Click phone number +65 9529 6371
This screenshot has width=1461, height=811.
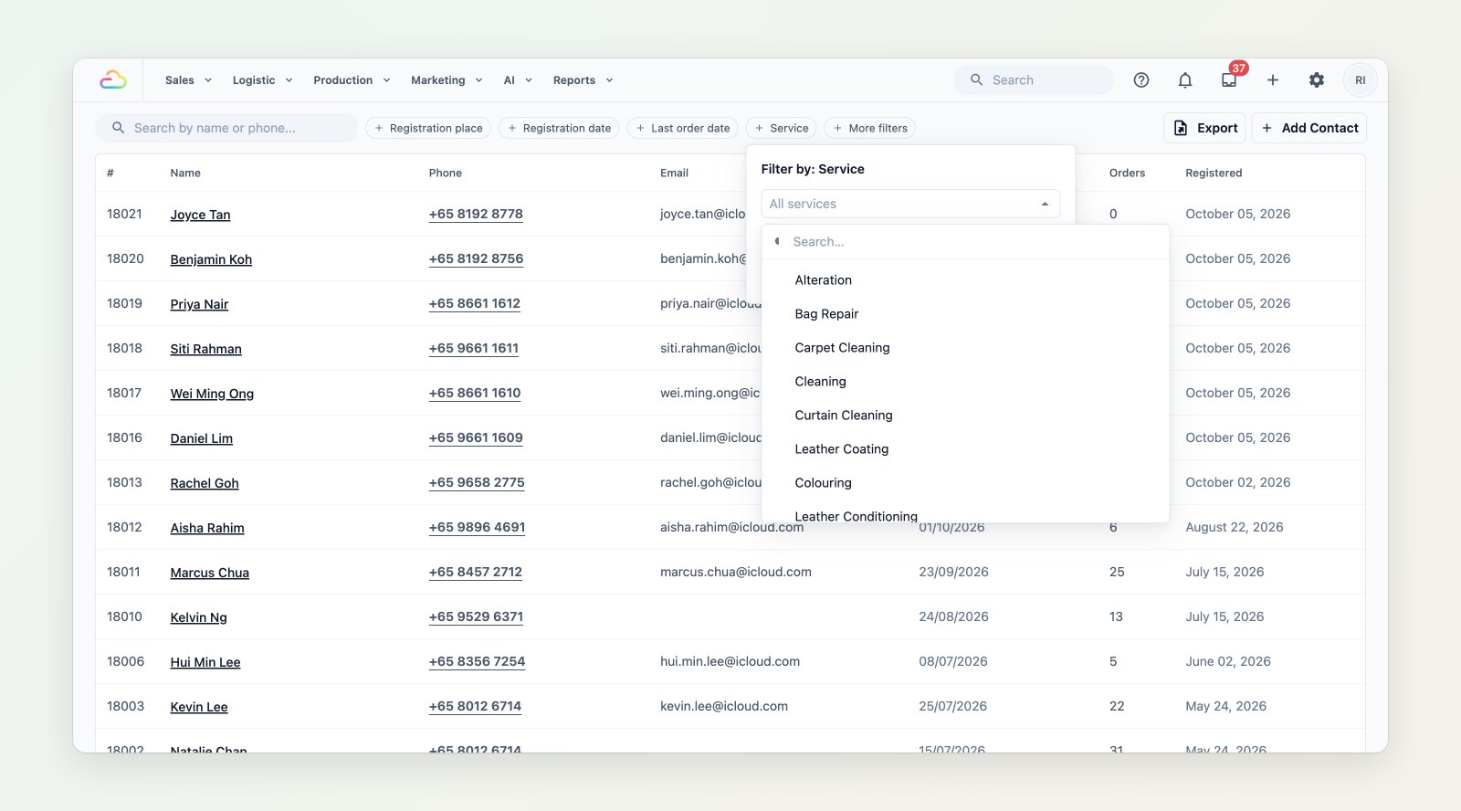tap(476, 616)
